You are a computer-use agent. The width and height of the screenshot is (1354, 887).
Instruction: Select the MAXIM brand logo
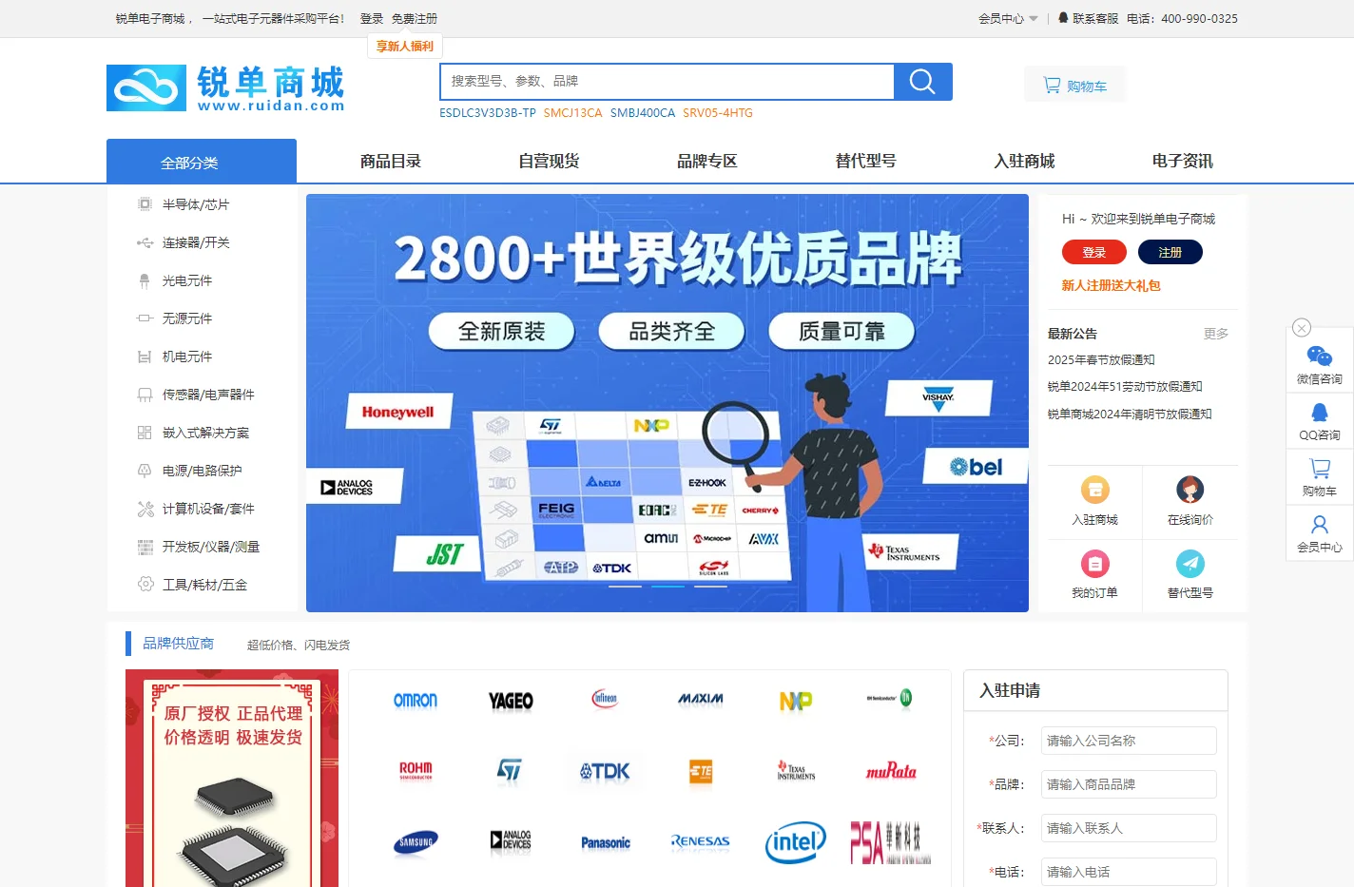701,699
